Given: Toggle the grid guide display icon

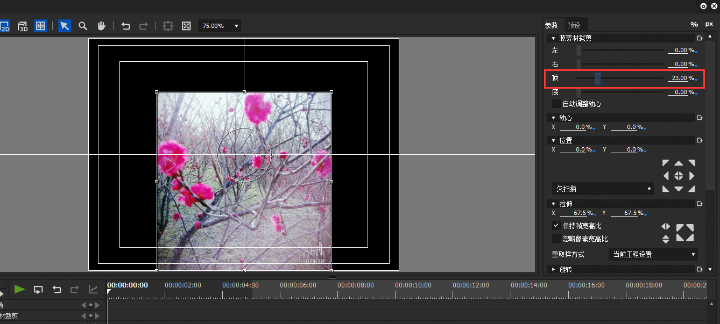Looking at the screenshot, I should (40, 26).
